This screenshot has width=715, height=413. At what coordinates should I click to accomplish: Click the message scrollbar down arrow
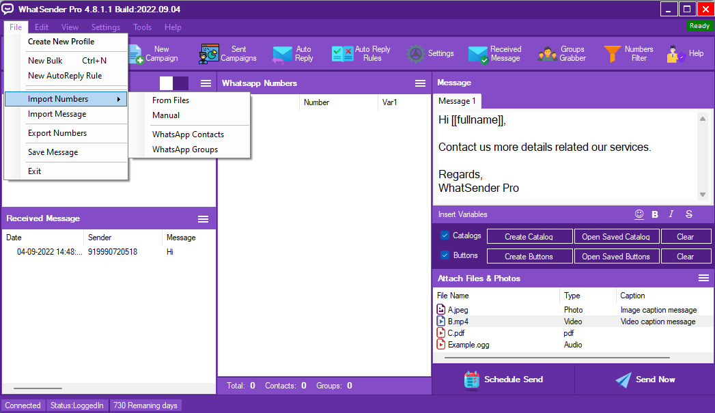(x=703, y=195)
